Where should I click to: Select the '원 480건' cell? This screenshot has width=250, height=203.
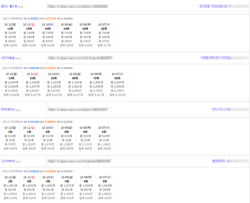tap(66, 41)
